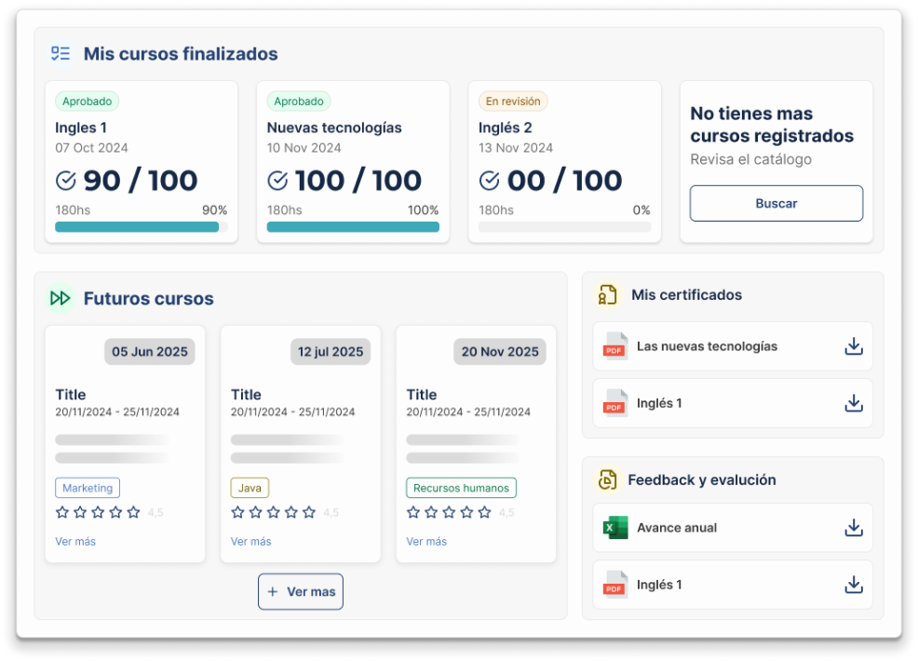Click the Feedback y evaluación header icon
918x661 pixels.
[608, 480]
